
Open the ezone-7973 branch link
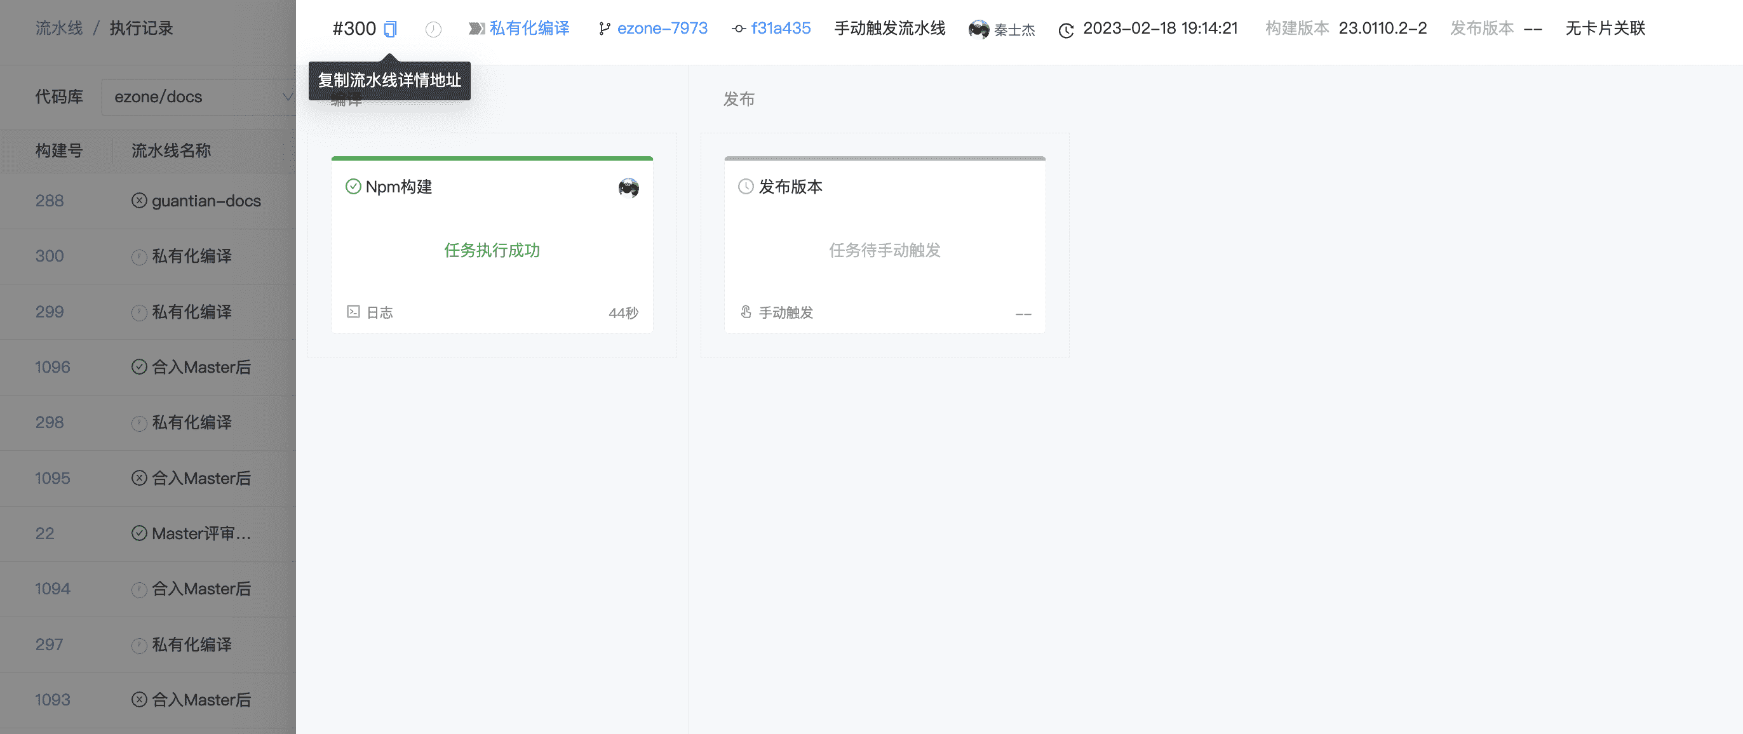tap(663, 29)
